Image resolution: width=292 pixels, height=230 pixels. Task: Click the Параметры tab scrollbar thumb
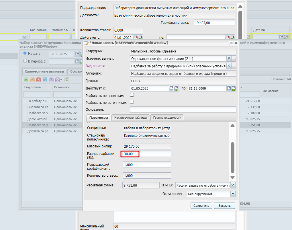[x=232, y=158]
